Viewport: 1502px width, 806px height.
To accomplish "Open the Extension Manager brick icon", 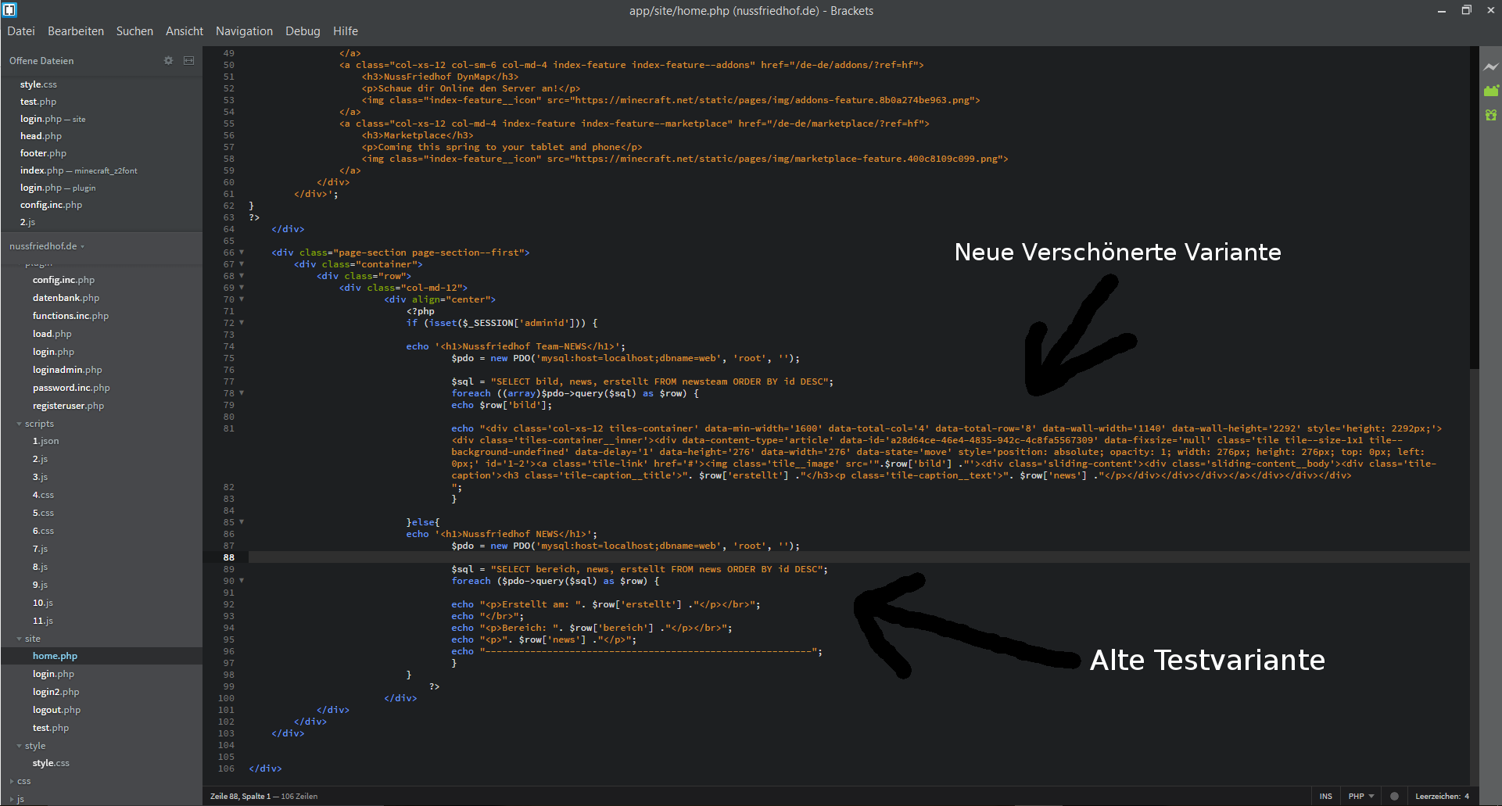I will (x=1491, y=91).
